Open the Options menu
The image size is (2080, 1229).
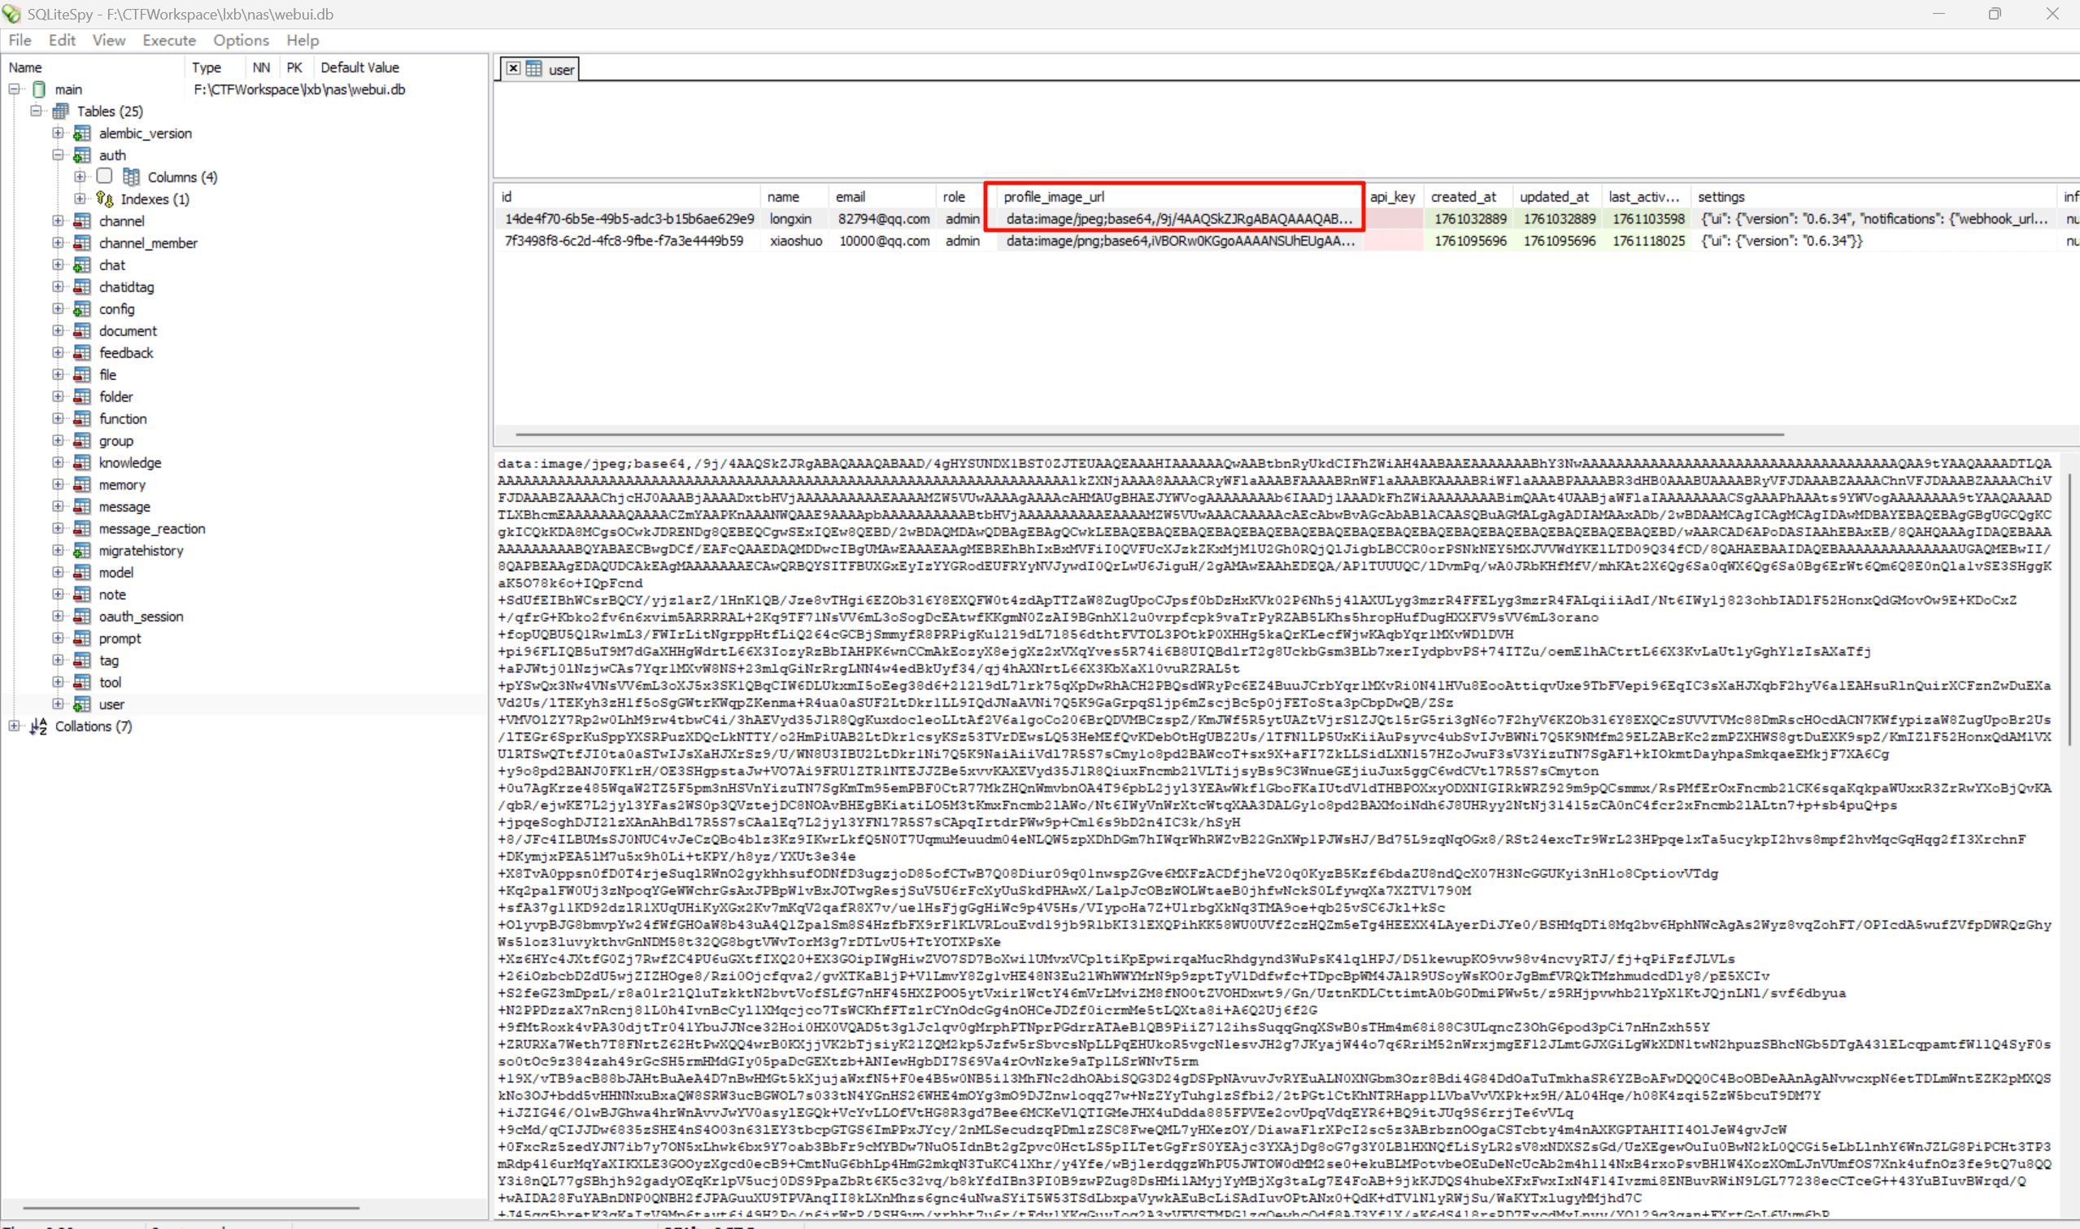(x=240, y=40)
